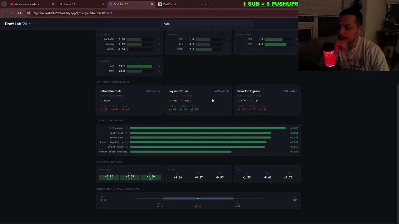Click the DRB rebounding bar
399x224 pixels.
pos(277,44)
